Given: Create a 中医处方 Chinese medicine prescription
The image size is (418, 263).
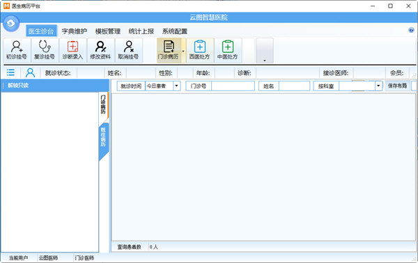Looking at the screenshot, I should [228, 50].
